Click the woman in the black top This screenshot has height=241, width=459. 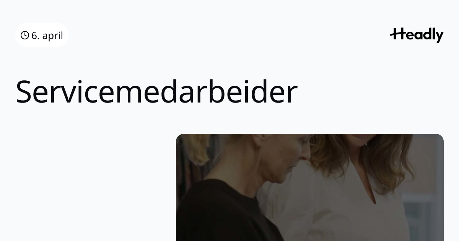point(237,191)
